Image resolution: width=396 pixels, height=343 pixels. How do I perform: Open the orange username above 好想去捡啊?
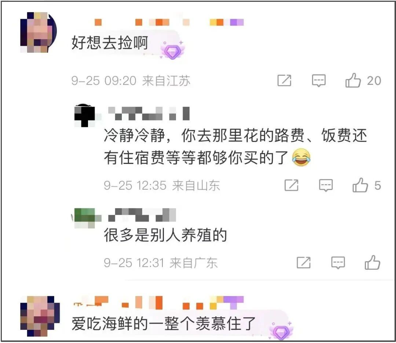(169, 22)
